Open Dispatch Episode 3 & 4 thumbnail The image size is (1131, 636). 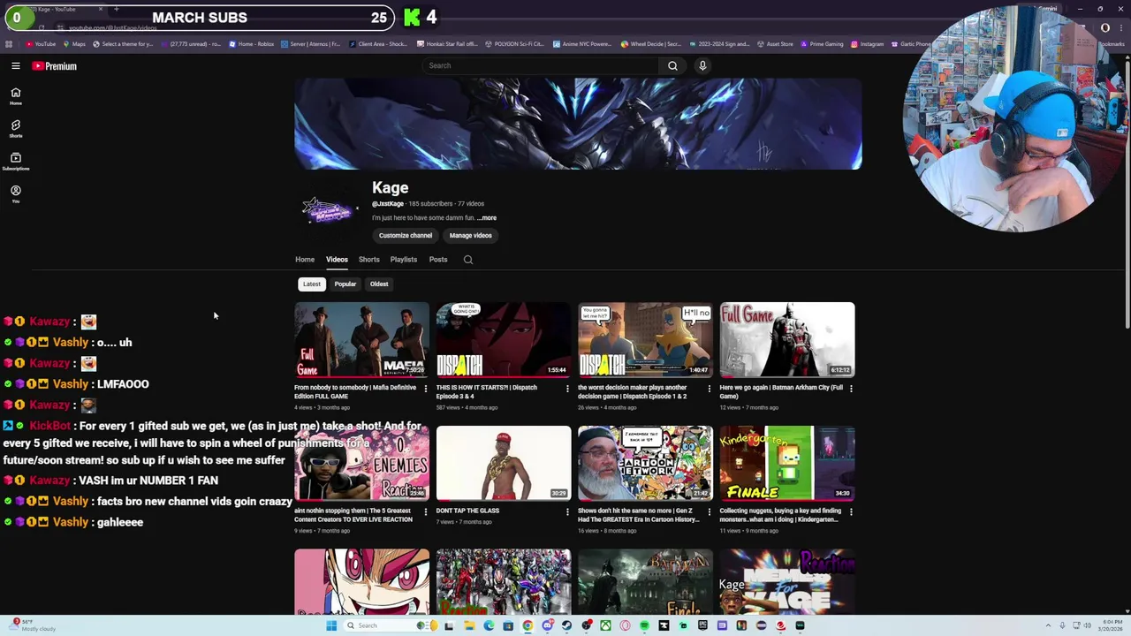click(504, 340)
